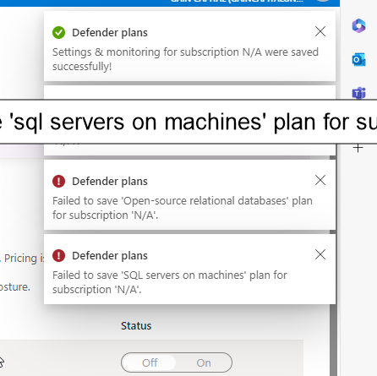Dismiss the saved successfully notification

[320, 31]
